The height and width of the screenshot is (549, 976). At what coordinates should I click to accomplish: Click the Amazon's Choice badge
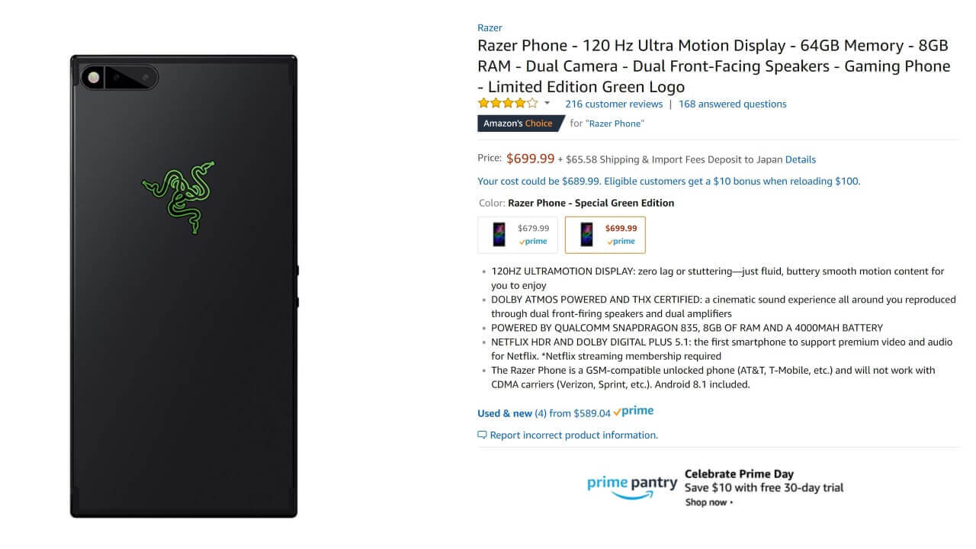click(x=518, y=124)
